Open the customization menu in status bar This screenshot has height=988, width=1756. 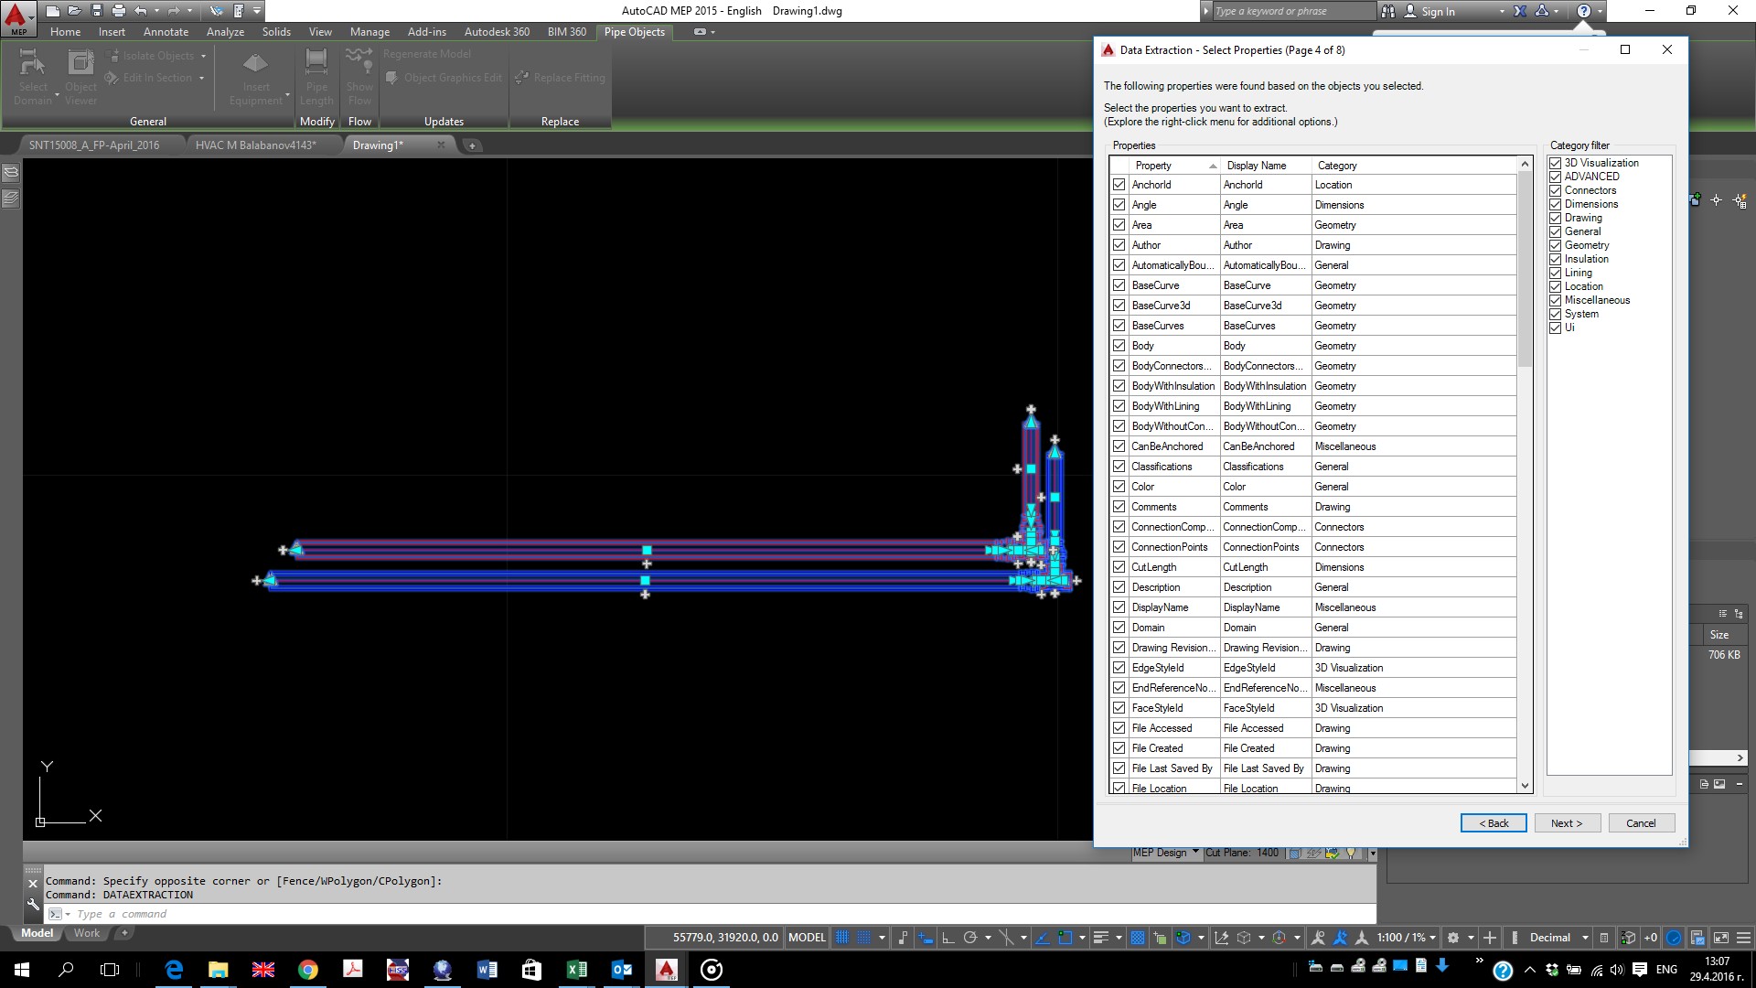[x=1744, y=938]
